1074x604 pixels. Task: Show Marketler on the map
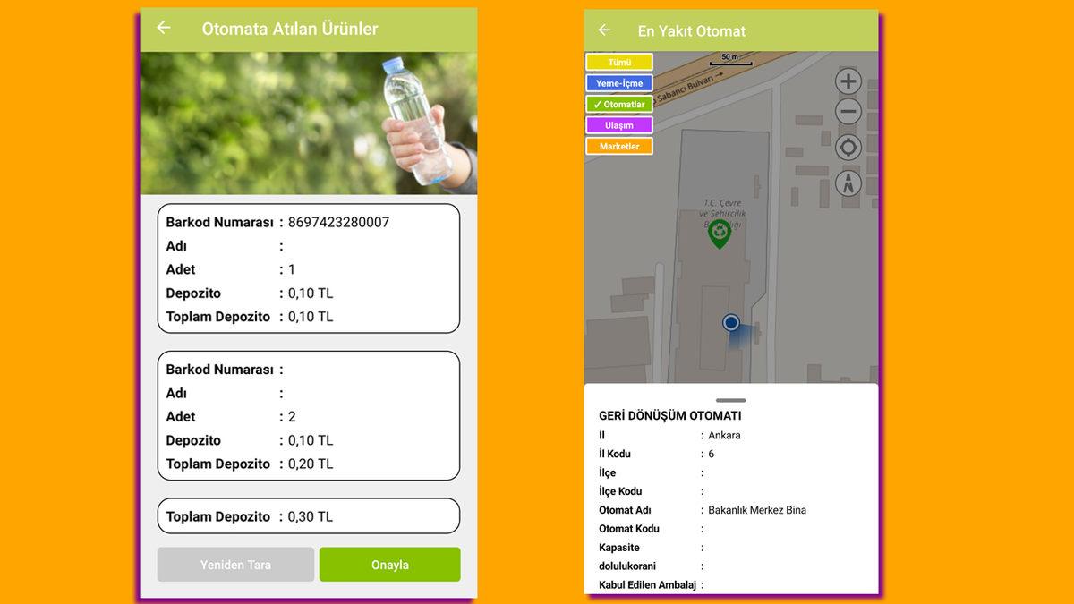(619, 146)
